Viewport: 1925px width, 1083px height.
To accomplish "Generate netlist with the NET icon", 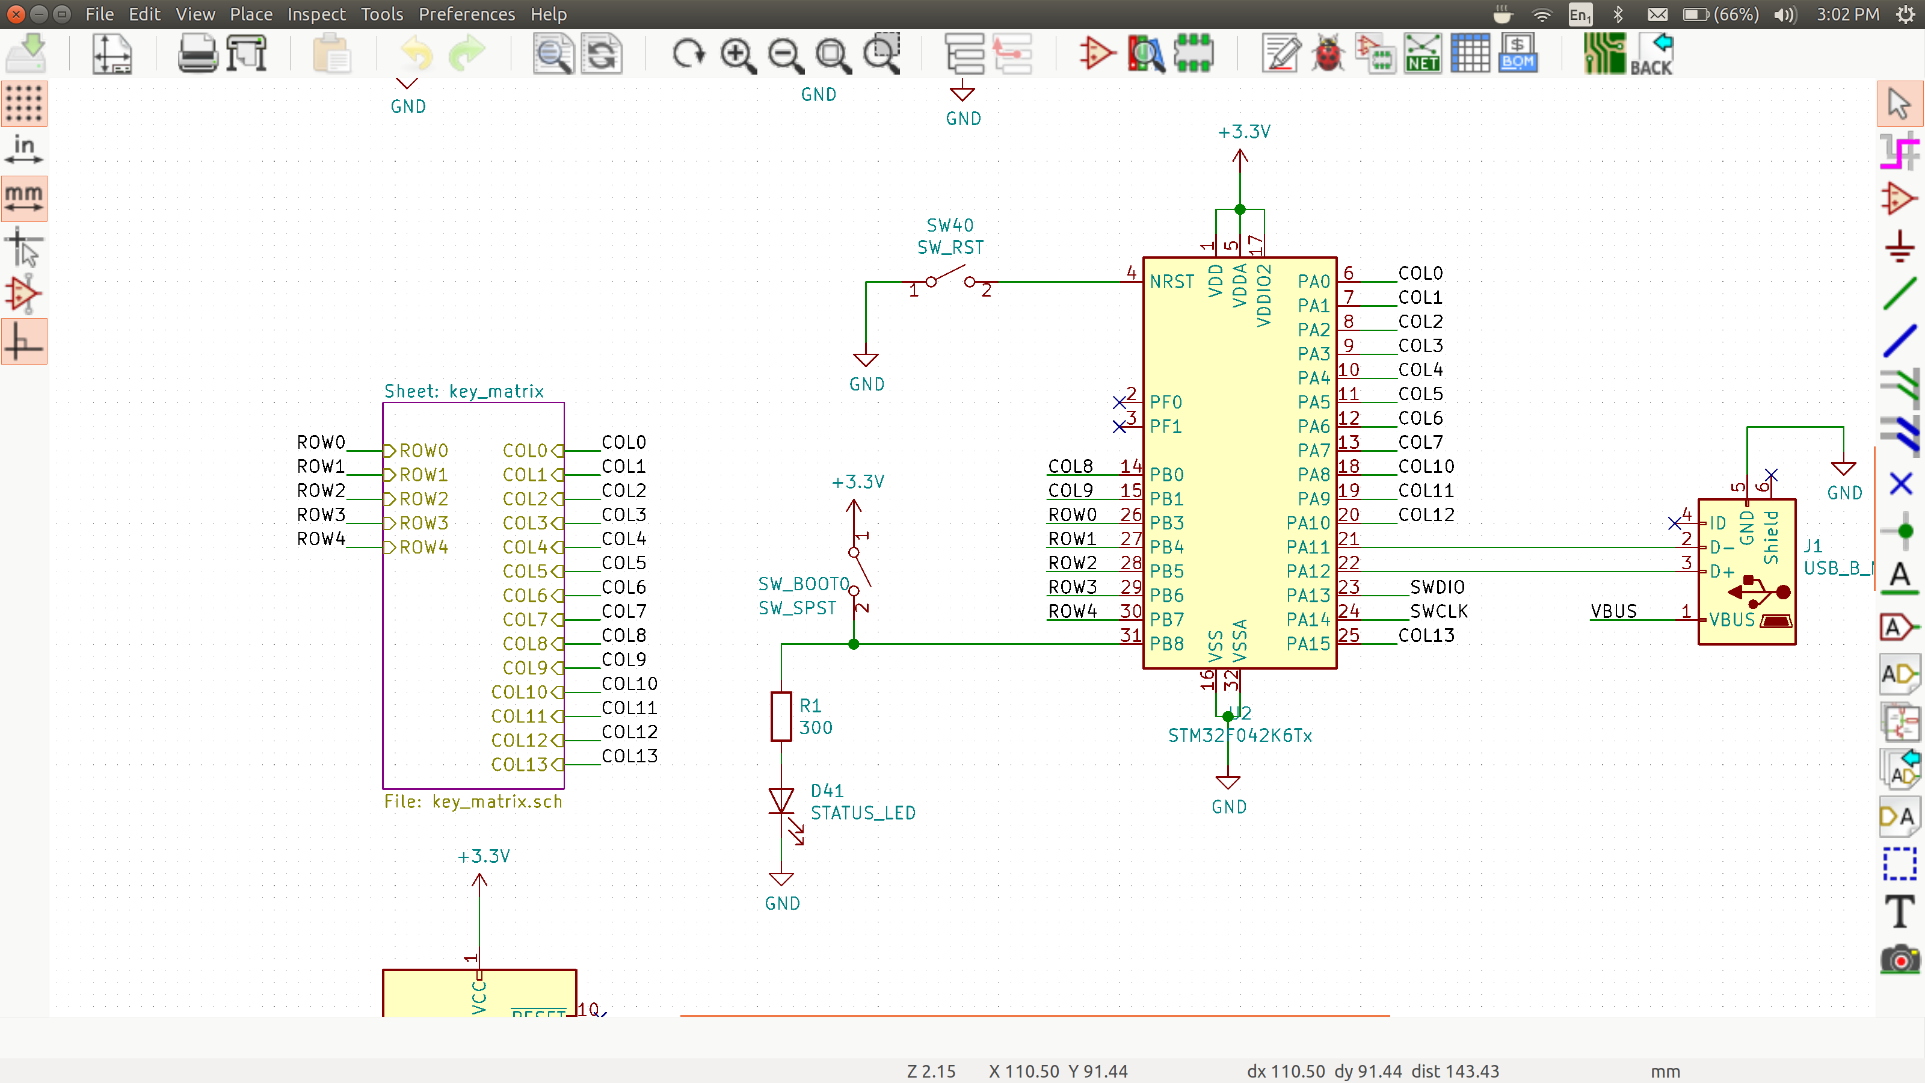I will pos(1422,54).
